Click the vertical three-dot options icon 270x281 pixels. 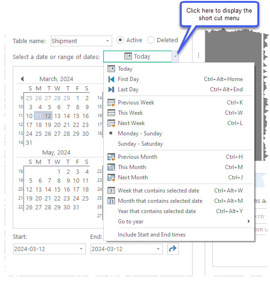pyautogui.click(x=199, y=55)
